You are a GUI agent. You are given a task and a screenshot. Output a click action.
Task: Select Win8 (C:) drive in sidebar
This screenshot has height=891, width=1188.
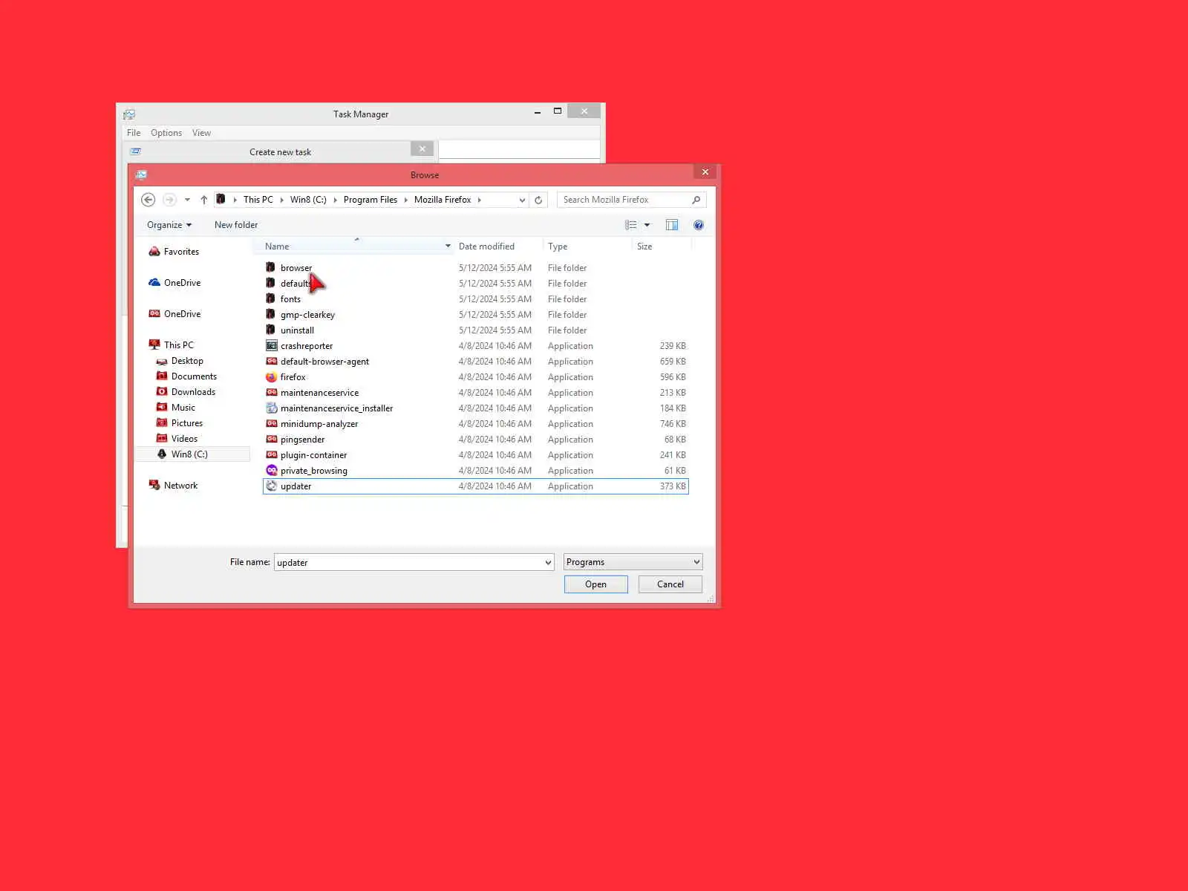(189, 454)
